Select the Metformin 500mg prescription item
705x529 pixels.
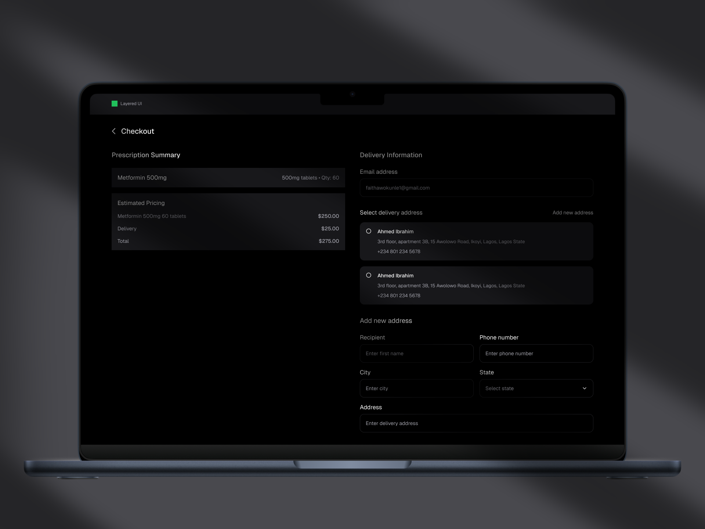[x=228, y=177]
